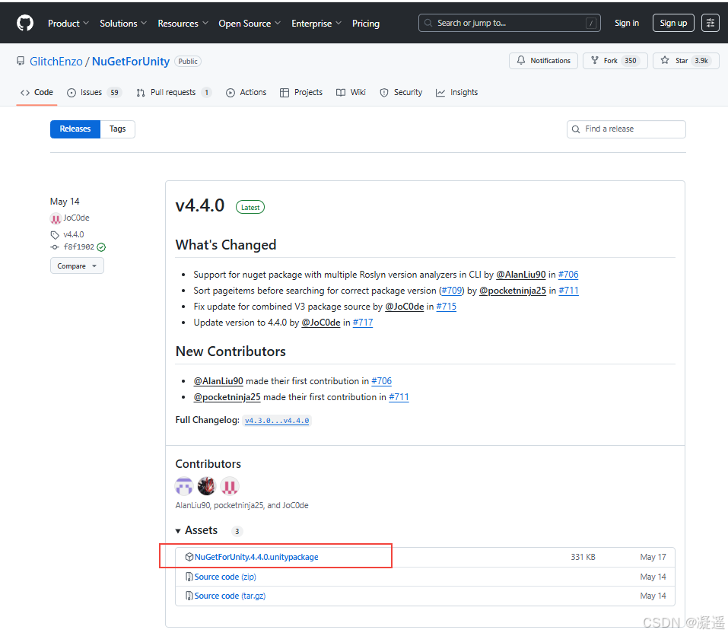Show the verified commit checkmark details

[101, 247]
